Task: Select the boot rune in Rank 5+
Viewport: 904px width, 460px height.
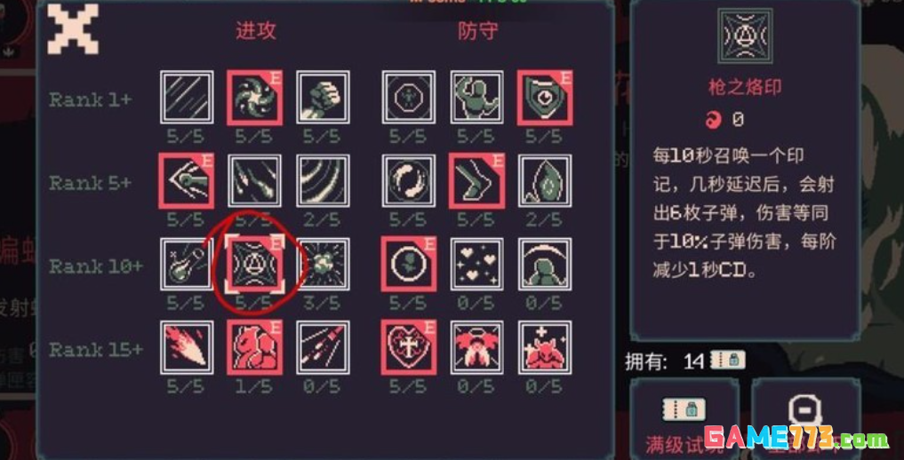Action: pyautogui.click(x=476, y=180)
